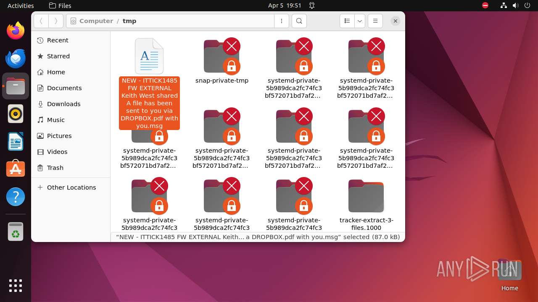Open Home in the sidebar
Image resolution: width=538 pixels, height=302 pixels.
click(x=71, y=72)
